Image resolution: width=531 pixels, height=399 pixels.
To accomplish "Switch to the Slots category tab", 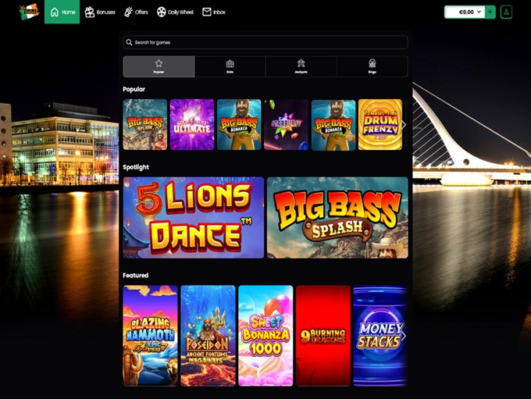I will tap(230, 66).
